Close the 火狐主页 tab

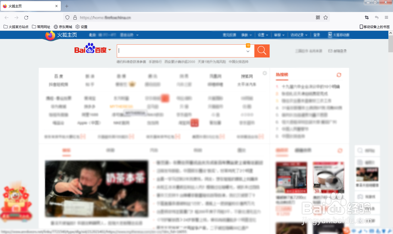point(56,6)
